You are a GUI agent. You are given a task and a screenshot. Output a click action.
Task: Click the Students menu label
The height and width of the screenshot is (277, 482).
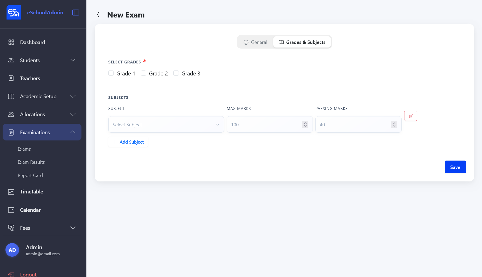pos(30,60)
